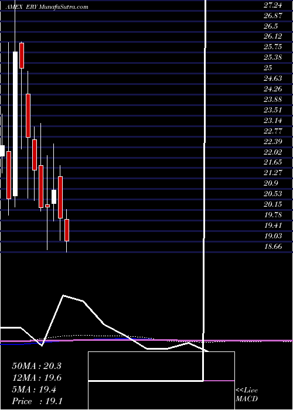Click the 5MA : 19.4 reading
The width and height of the screenshot is (293, 410).
(34, 389)
